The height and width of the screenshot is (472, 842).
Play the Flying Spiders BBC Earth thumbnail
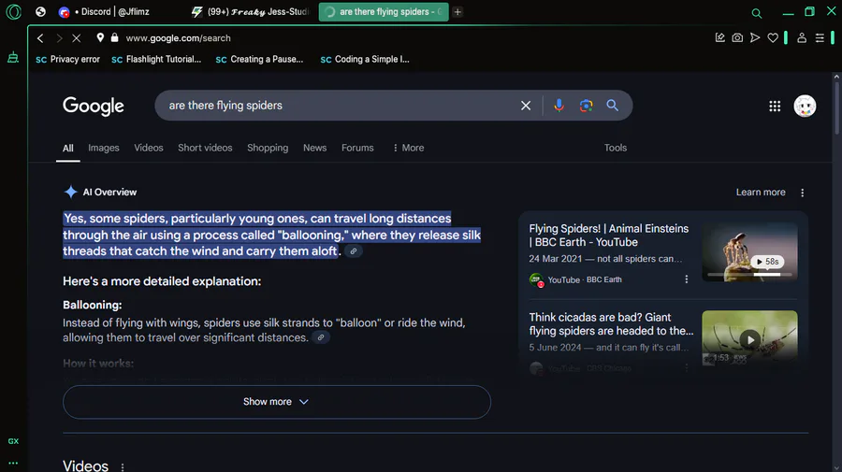[749, 251]
